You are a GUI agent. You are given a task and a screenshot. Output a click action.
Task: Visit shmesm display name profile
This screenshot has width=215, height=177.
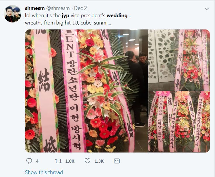(35, 8)
